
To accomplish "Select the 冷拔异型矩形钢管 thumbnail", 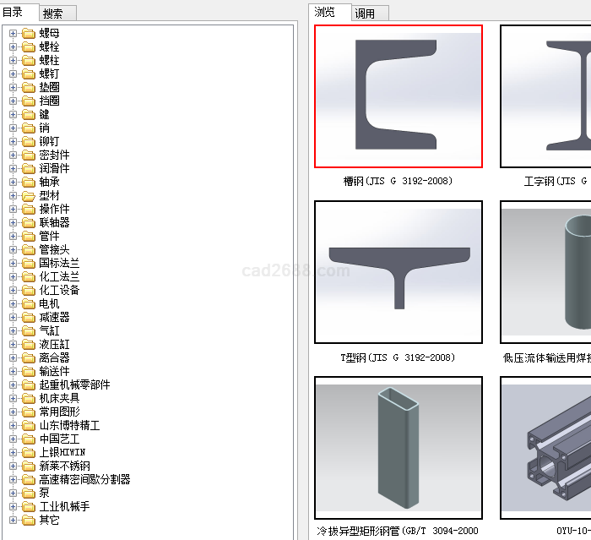I will (x=399, y=447).
